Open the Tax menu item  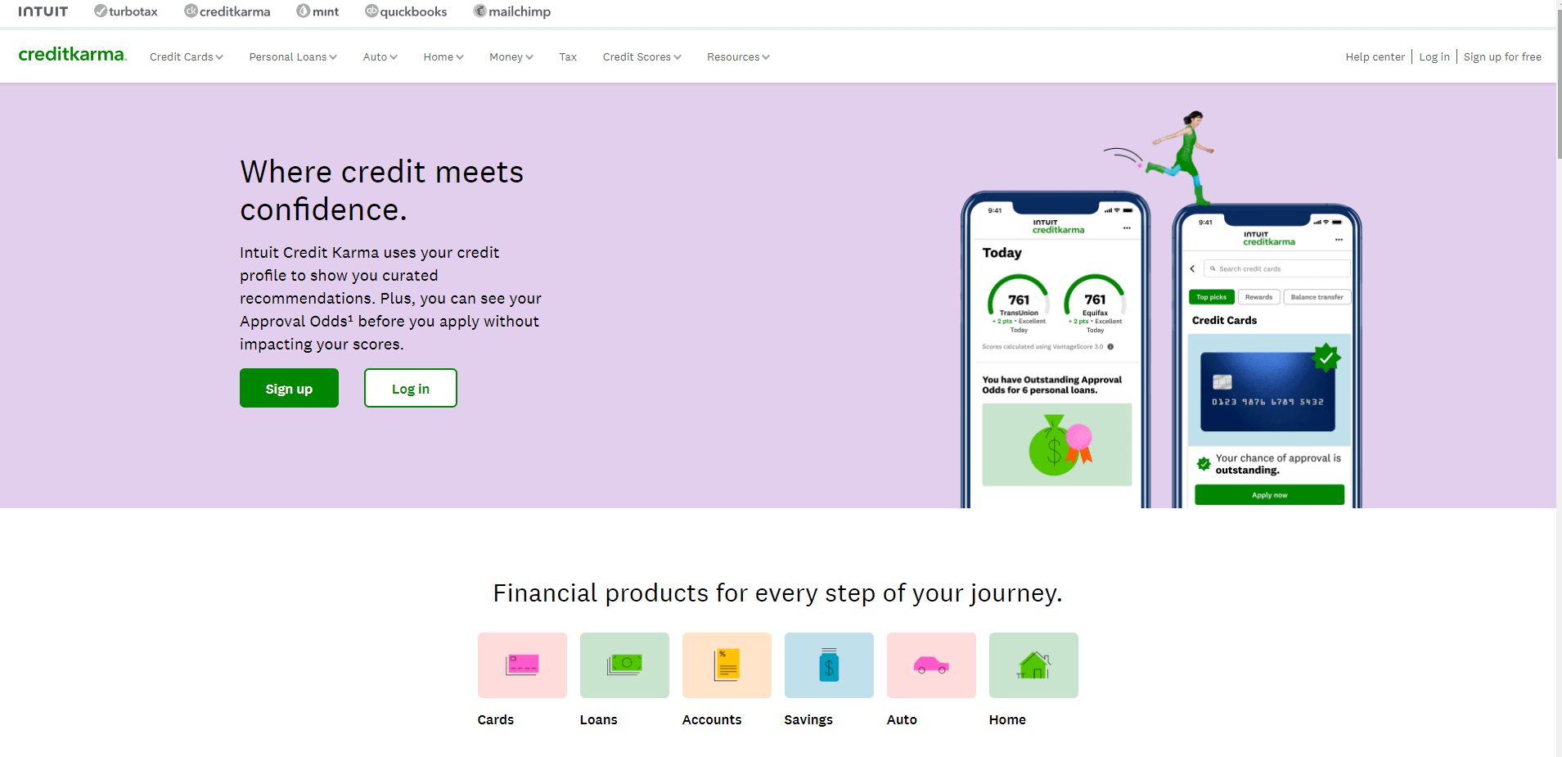click(568, 57)
